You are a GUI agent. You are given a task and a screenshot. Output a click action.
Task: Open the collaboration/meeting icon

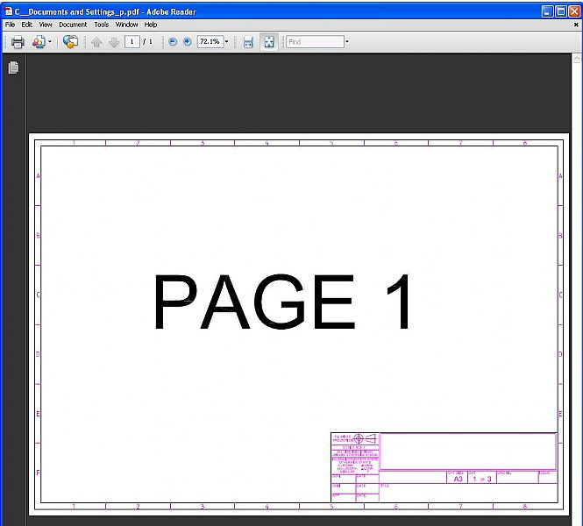(x=39, y=42)
